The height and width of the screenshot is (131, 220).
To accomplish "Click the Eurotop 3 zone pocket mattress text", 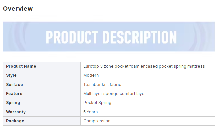I will point(144,66).
